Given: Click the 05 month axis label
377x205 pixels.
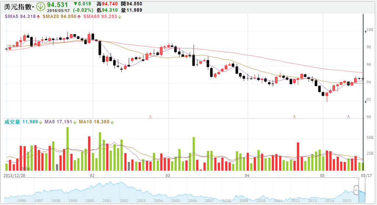Looking at the screenshot, I should click(x=322, y=175).
